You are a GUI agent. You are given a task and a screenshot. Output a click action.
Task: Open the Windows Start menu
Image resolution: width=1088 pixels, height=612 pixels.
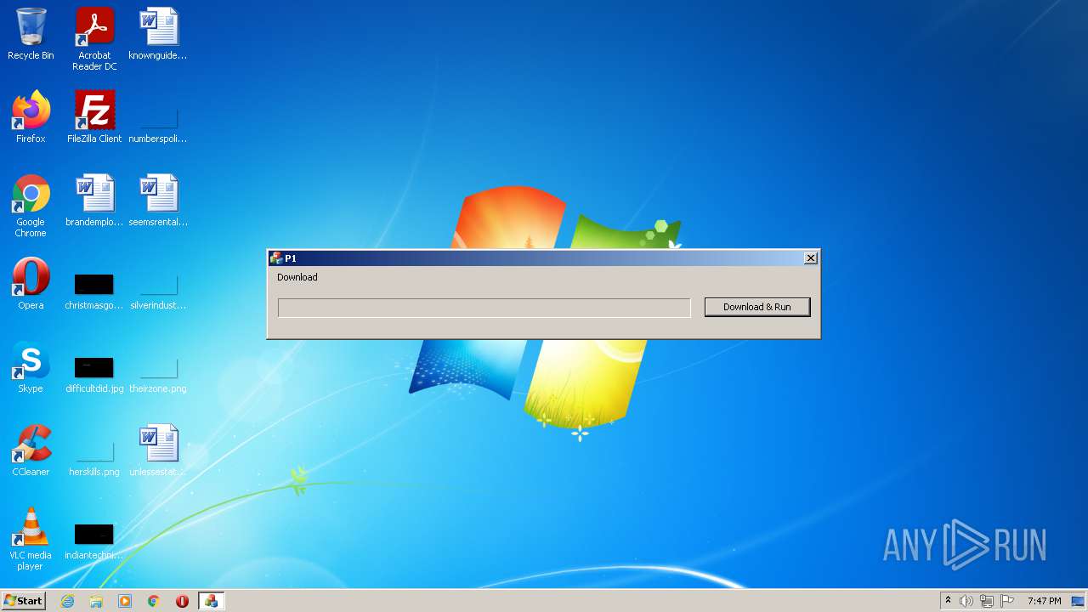coord(24,601)
